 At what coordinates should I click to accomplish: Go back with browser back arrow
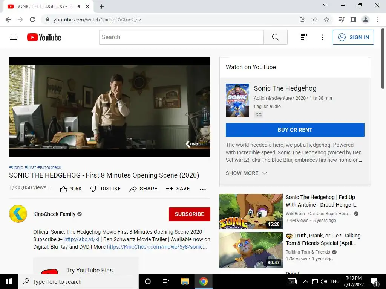(x=8, y=20)
